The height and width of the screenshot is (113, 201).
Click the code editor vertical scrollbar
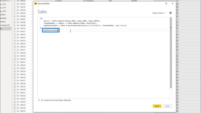click(171, 52)
